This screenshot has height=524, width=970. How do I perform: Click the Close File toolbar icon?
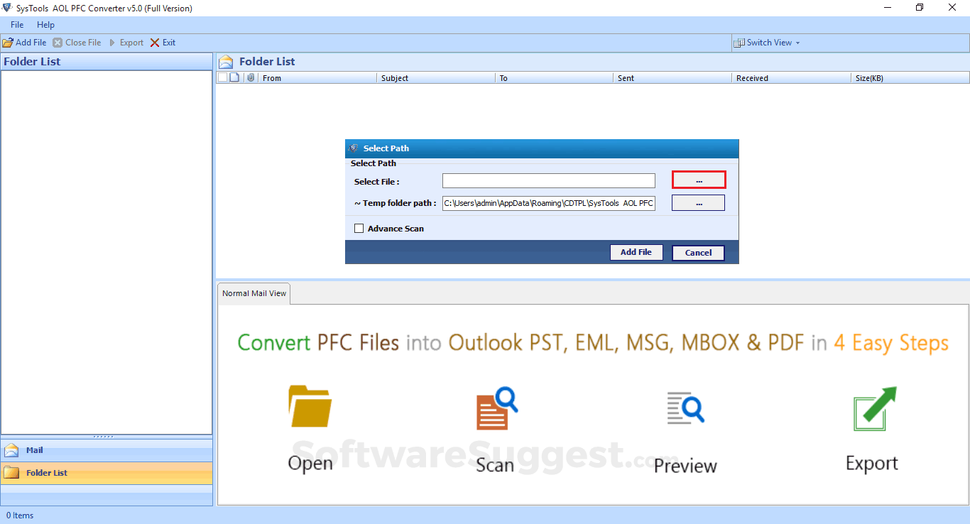coord(58,43)
